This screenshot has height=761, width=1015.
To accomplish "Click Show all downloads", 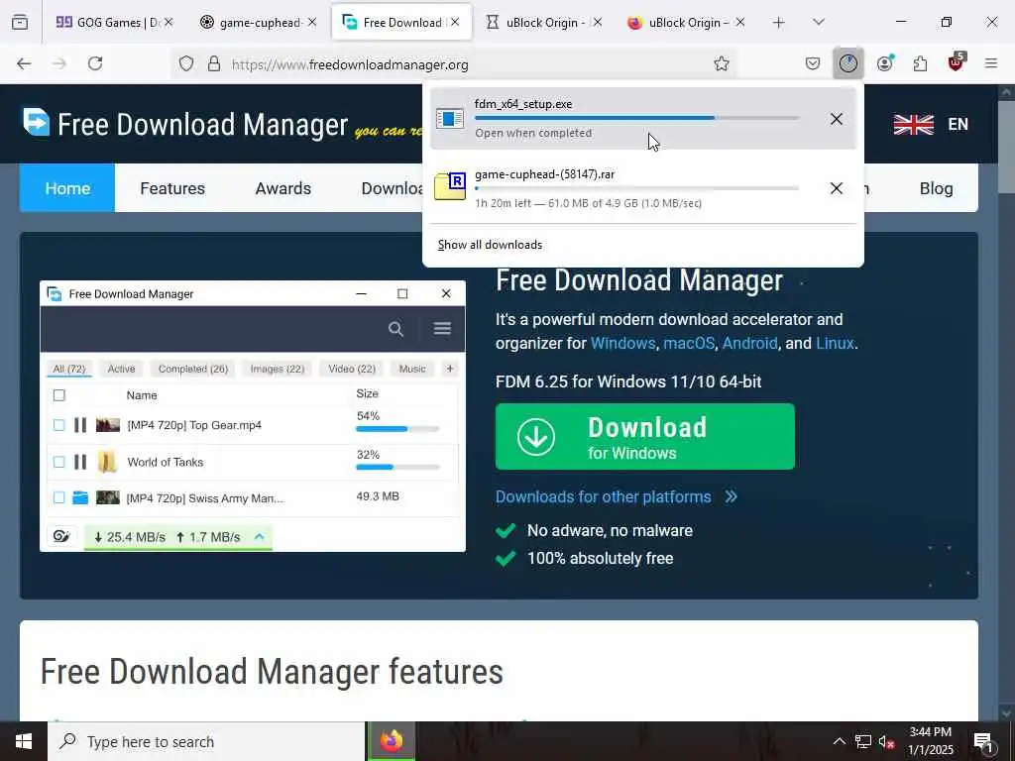I will click(x=490, y=245).
